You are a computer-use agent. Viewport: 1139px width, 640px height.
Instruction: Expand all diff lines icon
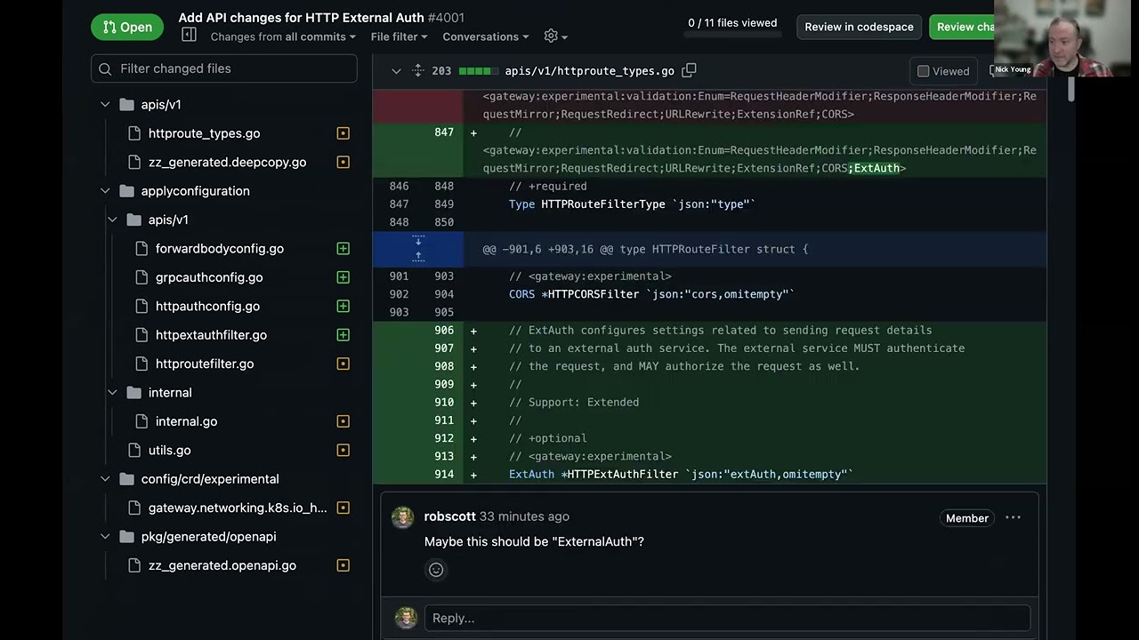[418, 70]
